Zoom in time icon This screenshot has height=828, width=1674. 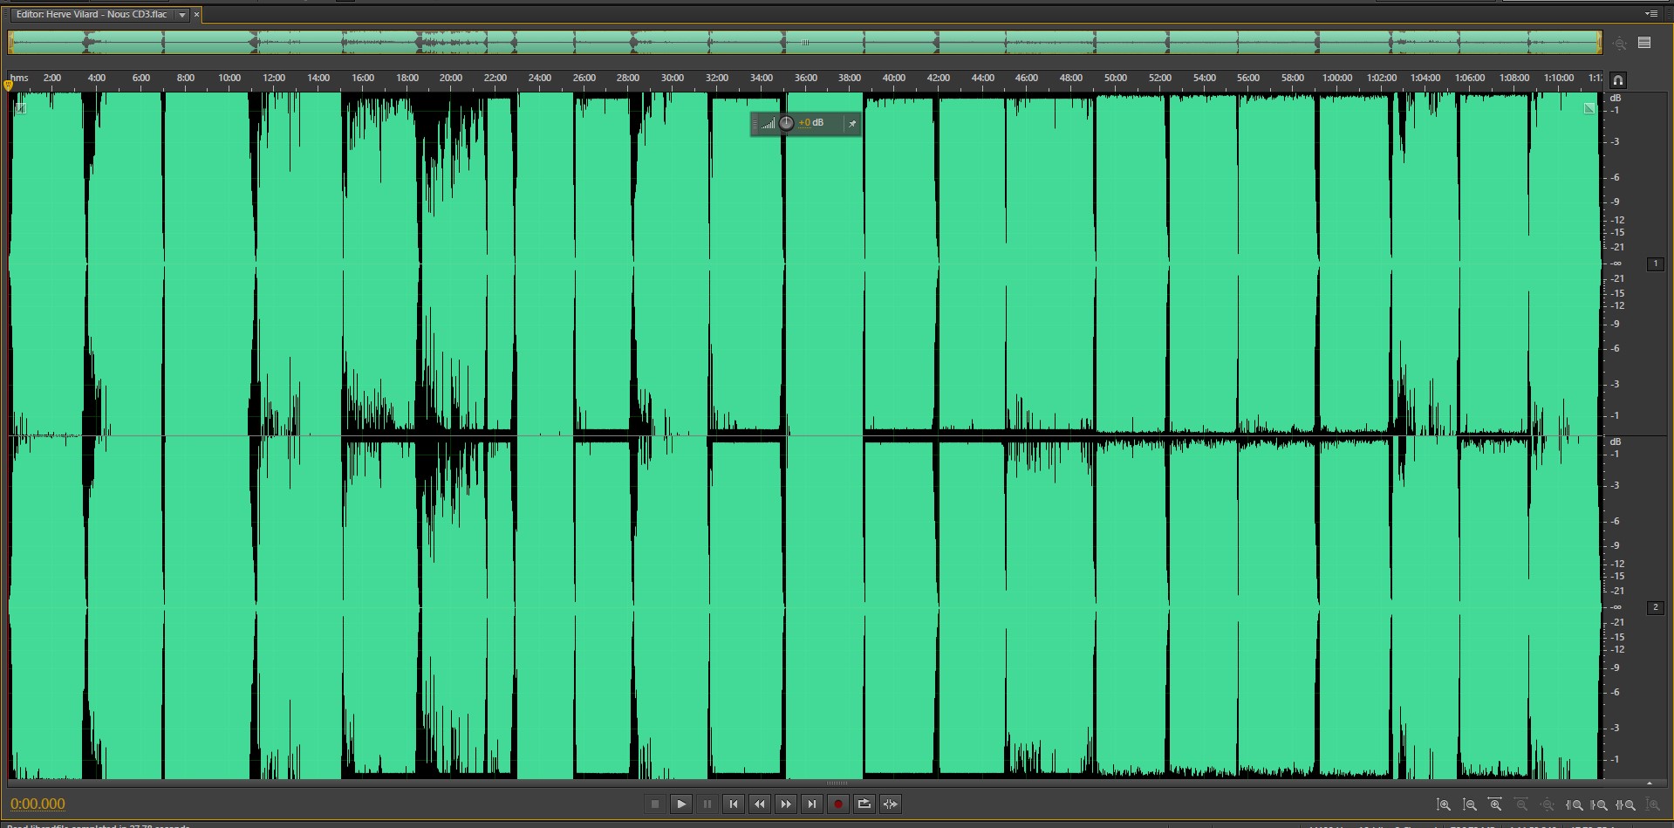point(1495,804)
